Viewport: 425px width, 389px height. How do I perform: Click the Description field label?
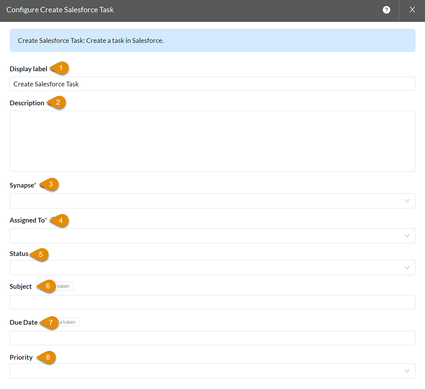27,103
